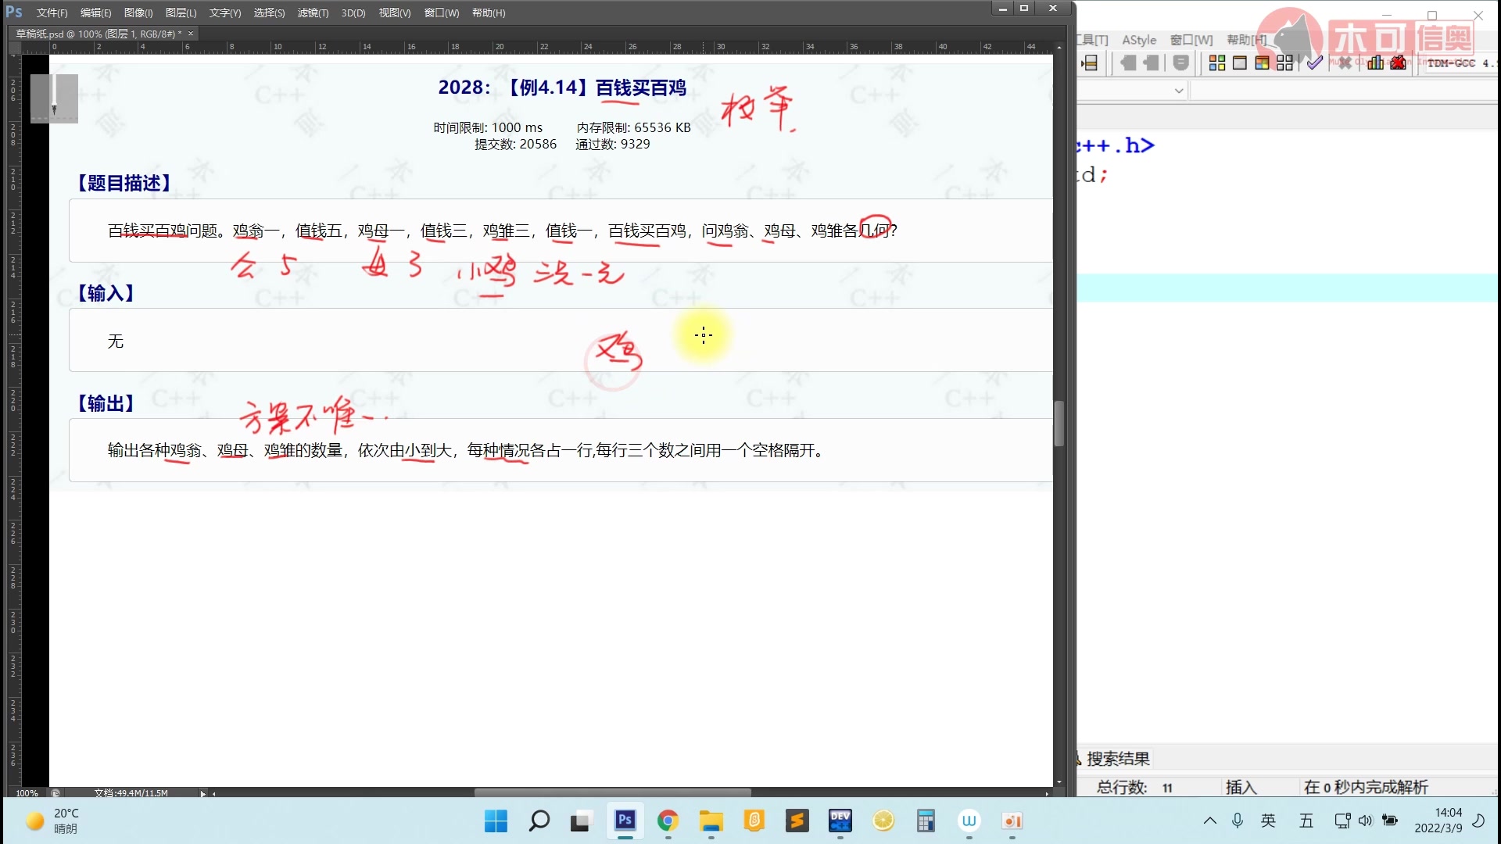Click the pen thumbnail at canvas top-left
1501x844 pixels.
pos(54,98)
